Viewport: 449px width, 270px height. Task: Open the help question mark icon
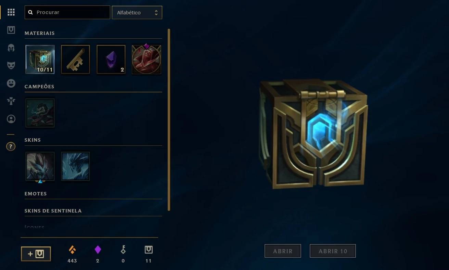click(11, 146)
